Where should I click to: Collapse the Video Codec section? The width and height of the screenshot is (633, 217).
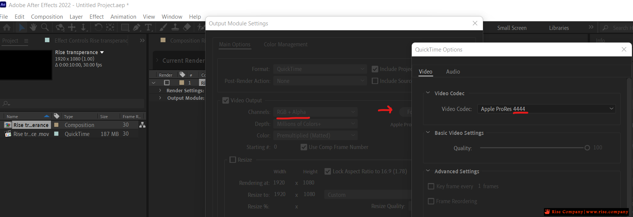(428, 93)
